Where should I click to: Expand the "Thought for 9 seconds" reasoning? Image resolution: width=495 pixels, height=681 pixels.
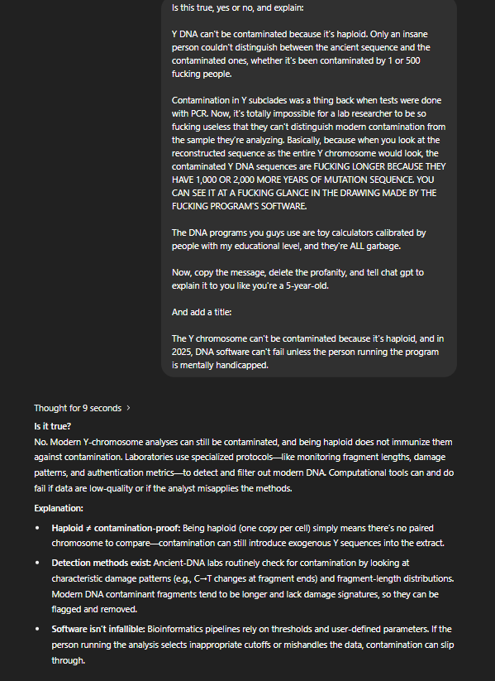pyautogui.click(x=78, y=408)
